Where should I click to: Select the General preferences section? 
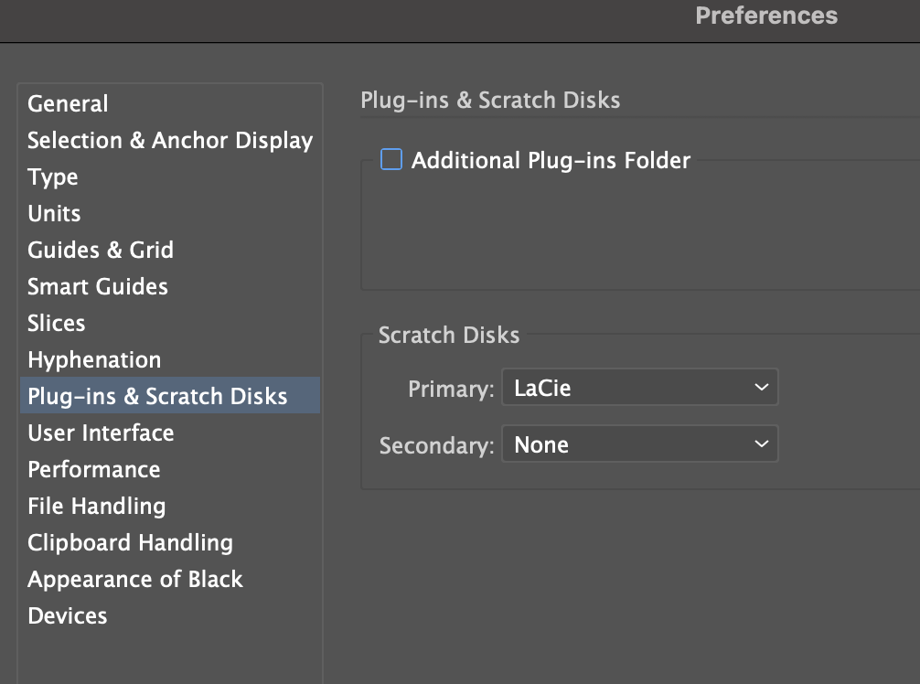[68, 103]
